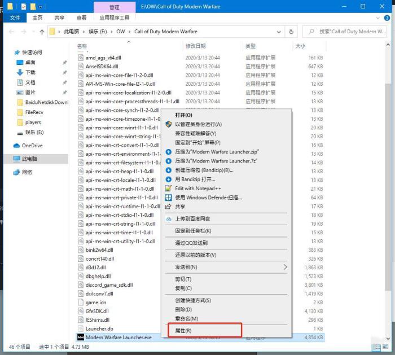Go up one folder with the up arrow
395x355 pixels.
42,32
